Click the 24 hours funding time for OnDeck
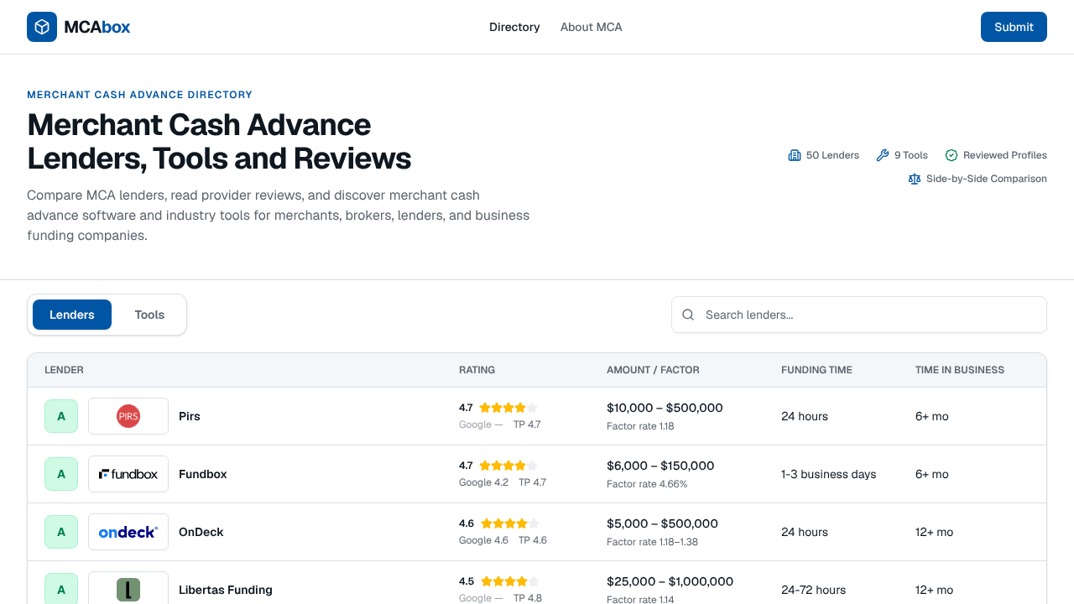The width and height of the screenshot is (1074, 604). click(x=805, y=532)
